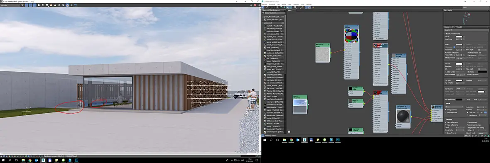490x163 pixels.
Task: Click in the Search by Name field
Action: click(x=275, y=13)
